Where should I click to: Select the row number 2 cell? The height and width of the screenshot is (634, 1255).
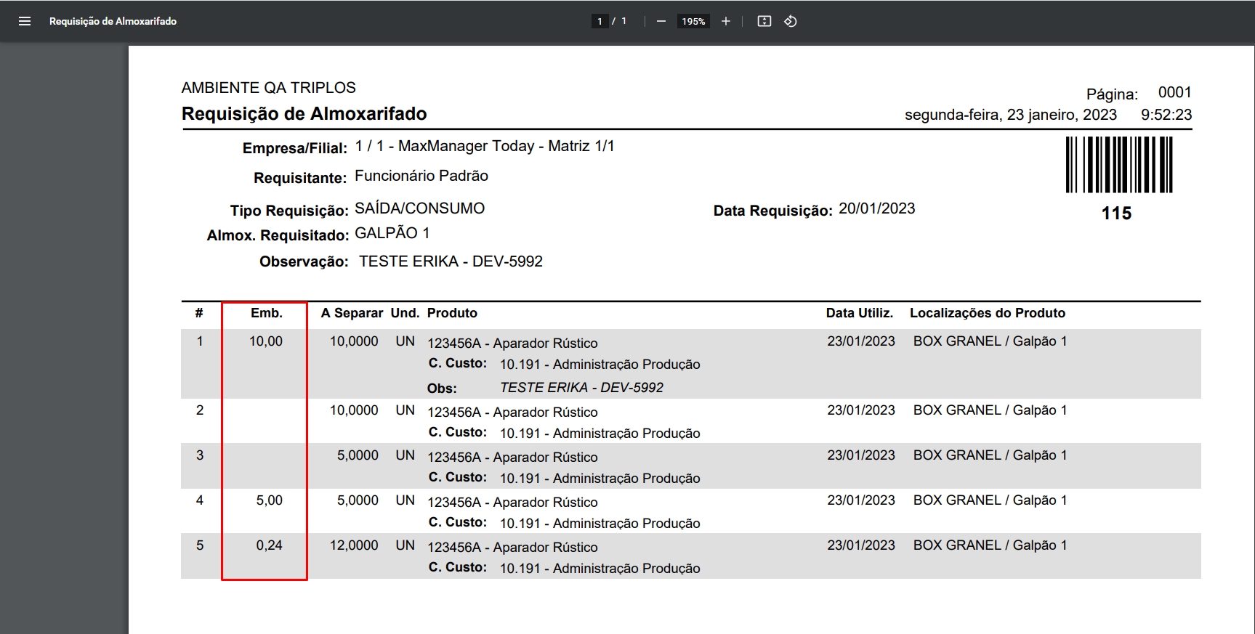[x=200, y=410]
